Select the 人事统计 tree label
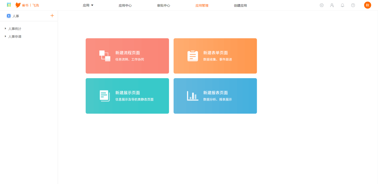Screen dimensions: 378x184 [x=15, y=29]
